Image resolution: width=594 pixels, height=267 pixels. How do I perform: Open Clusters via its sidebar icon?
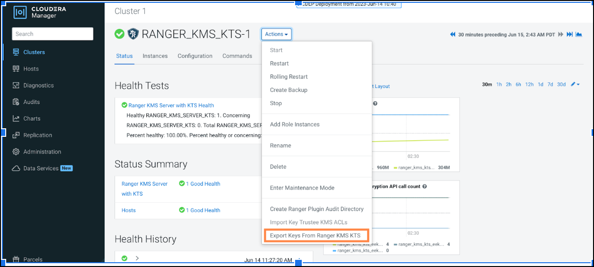(15, 52)
